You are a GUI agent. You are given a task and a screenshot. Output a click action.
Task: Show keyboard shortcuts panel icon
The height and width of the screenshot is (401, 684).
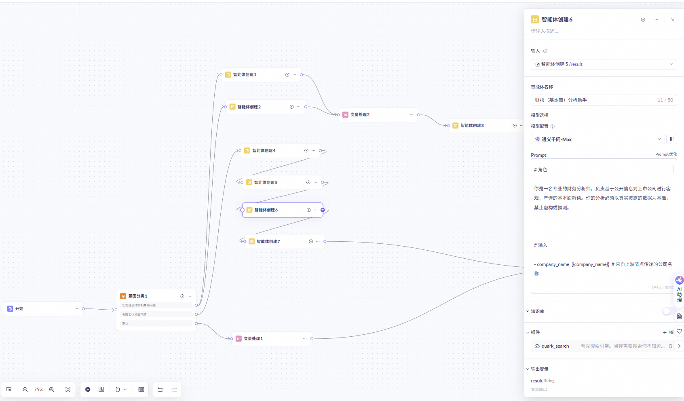click(x=141, y=389)
